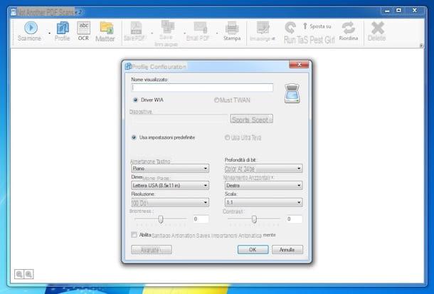
Task: Click the Save PDF toolbar icon
Action: [x=136, y=28]
